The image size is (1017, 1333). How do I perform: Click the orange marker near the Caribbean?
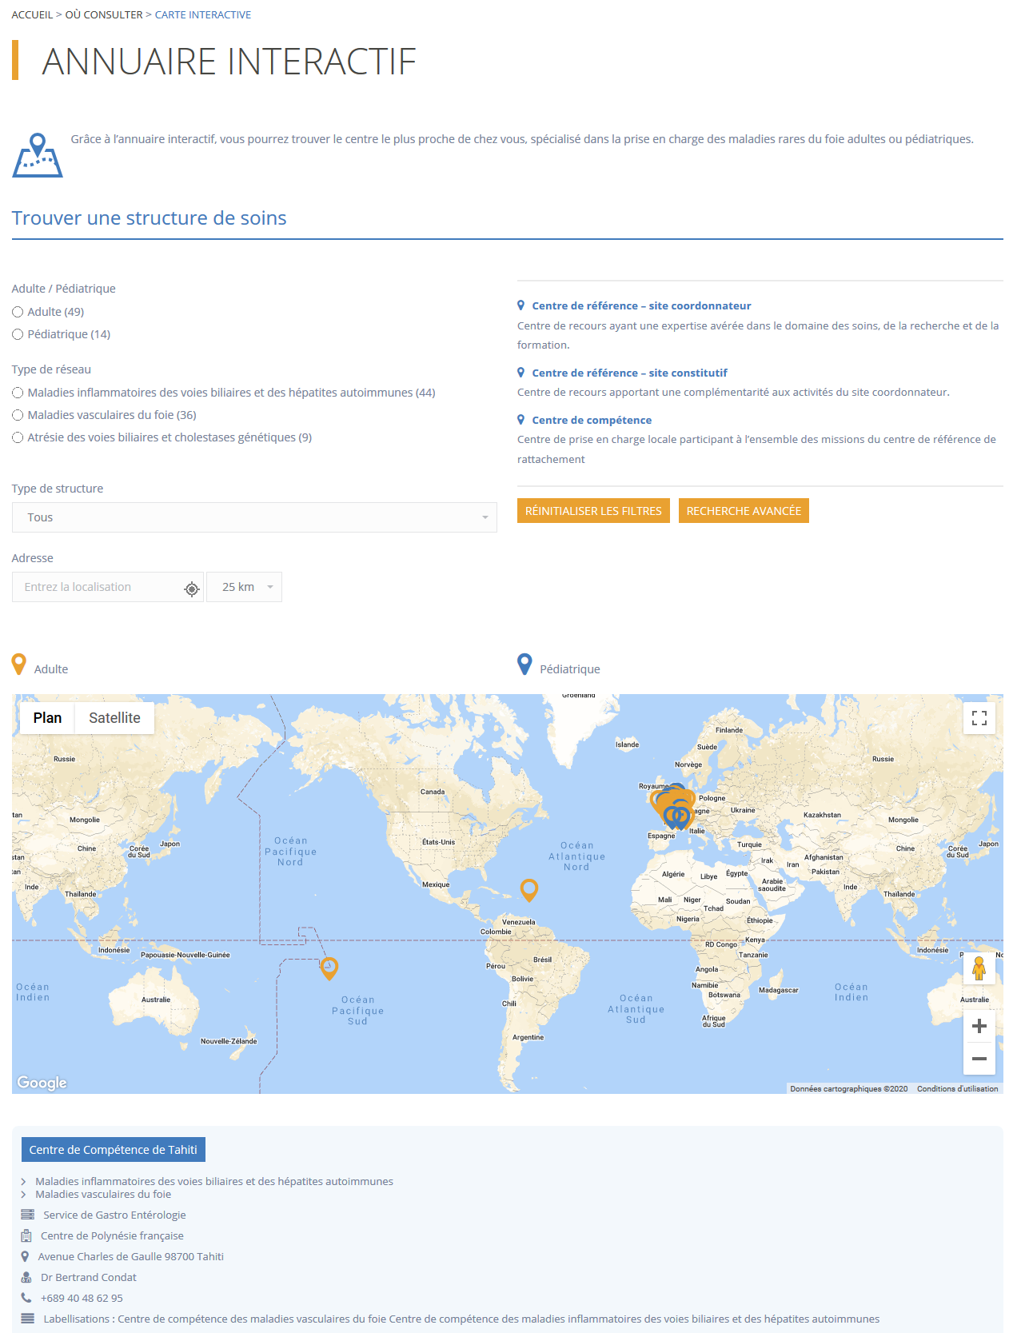click(528, 890)
